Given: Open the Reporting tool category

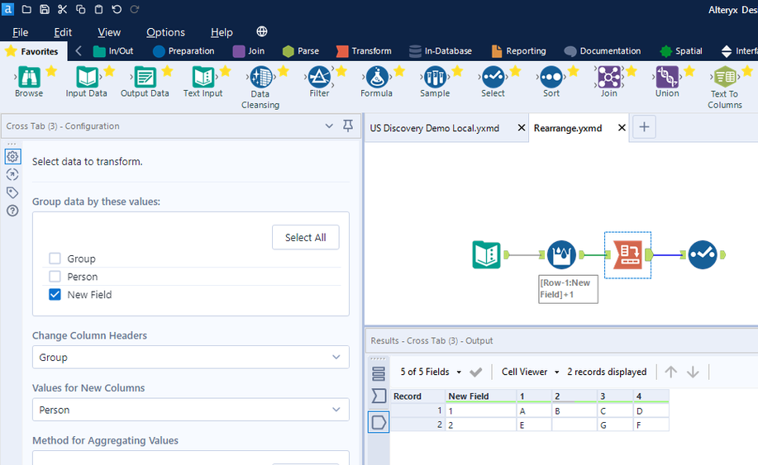Looking at the screenshot, I should [519, 50].
